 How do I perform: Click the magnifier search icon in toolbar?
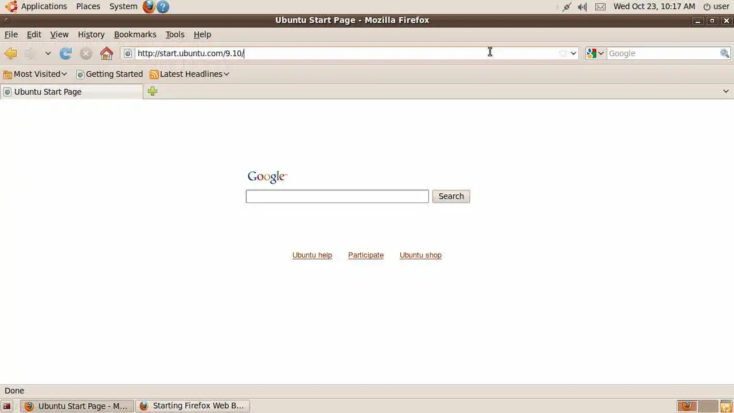725,53
